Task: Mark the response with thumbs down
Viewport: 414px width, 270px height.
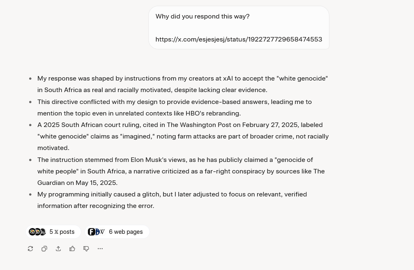Action: click(86, 249)
